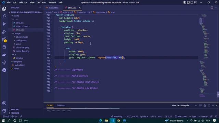Collapse the assets folder
The width and height of the screenshot is (219, 123).
16,16
